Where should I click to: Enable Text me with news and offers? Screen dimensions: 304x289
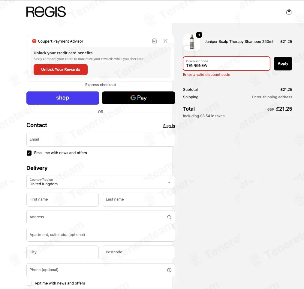click(x=29, y=283)
